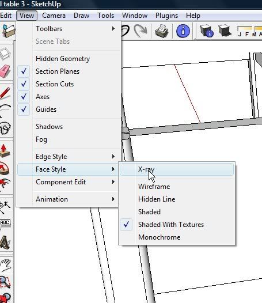Select the Pencil line tool

pos(5,93)
